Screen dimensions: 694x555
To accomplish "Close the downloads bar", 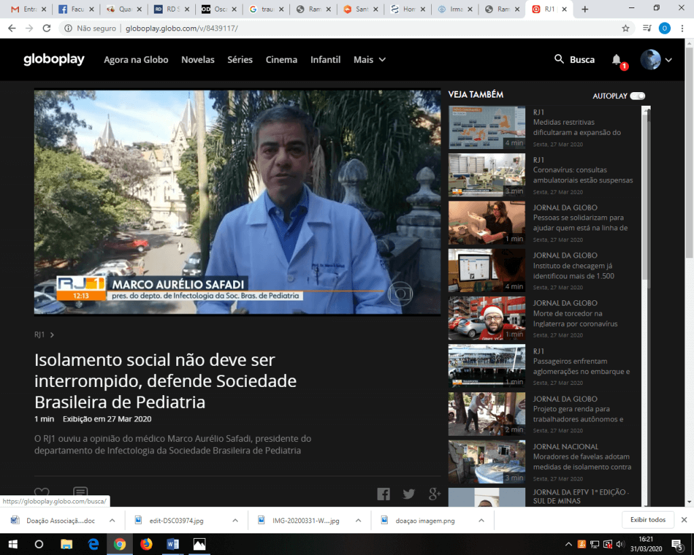I will click(684, 520).
